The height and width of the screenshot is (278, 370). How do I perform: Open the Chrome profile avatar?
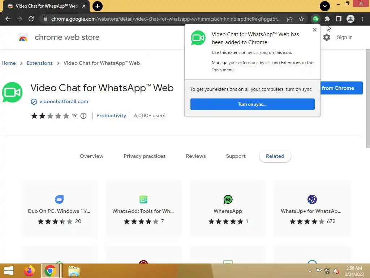350,19
